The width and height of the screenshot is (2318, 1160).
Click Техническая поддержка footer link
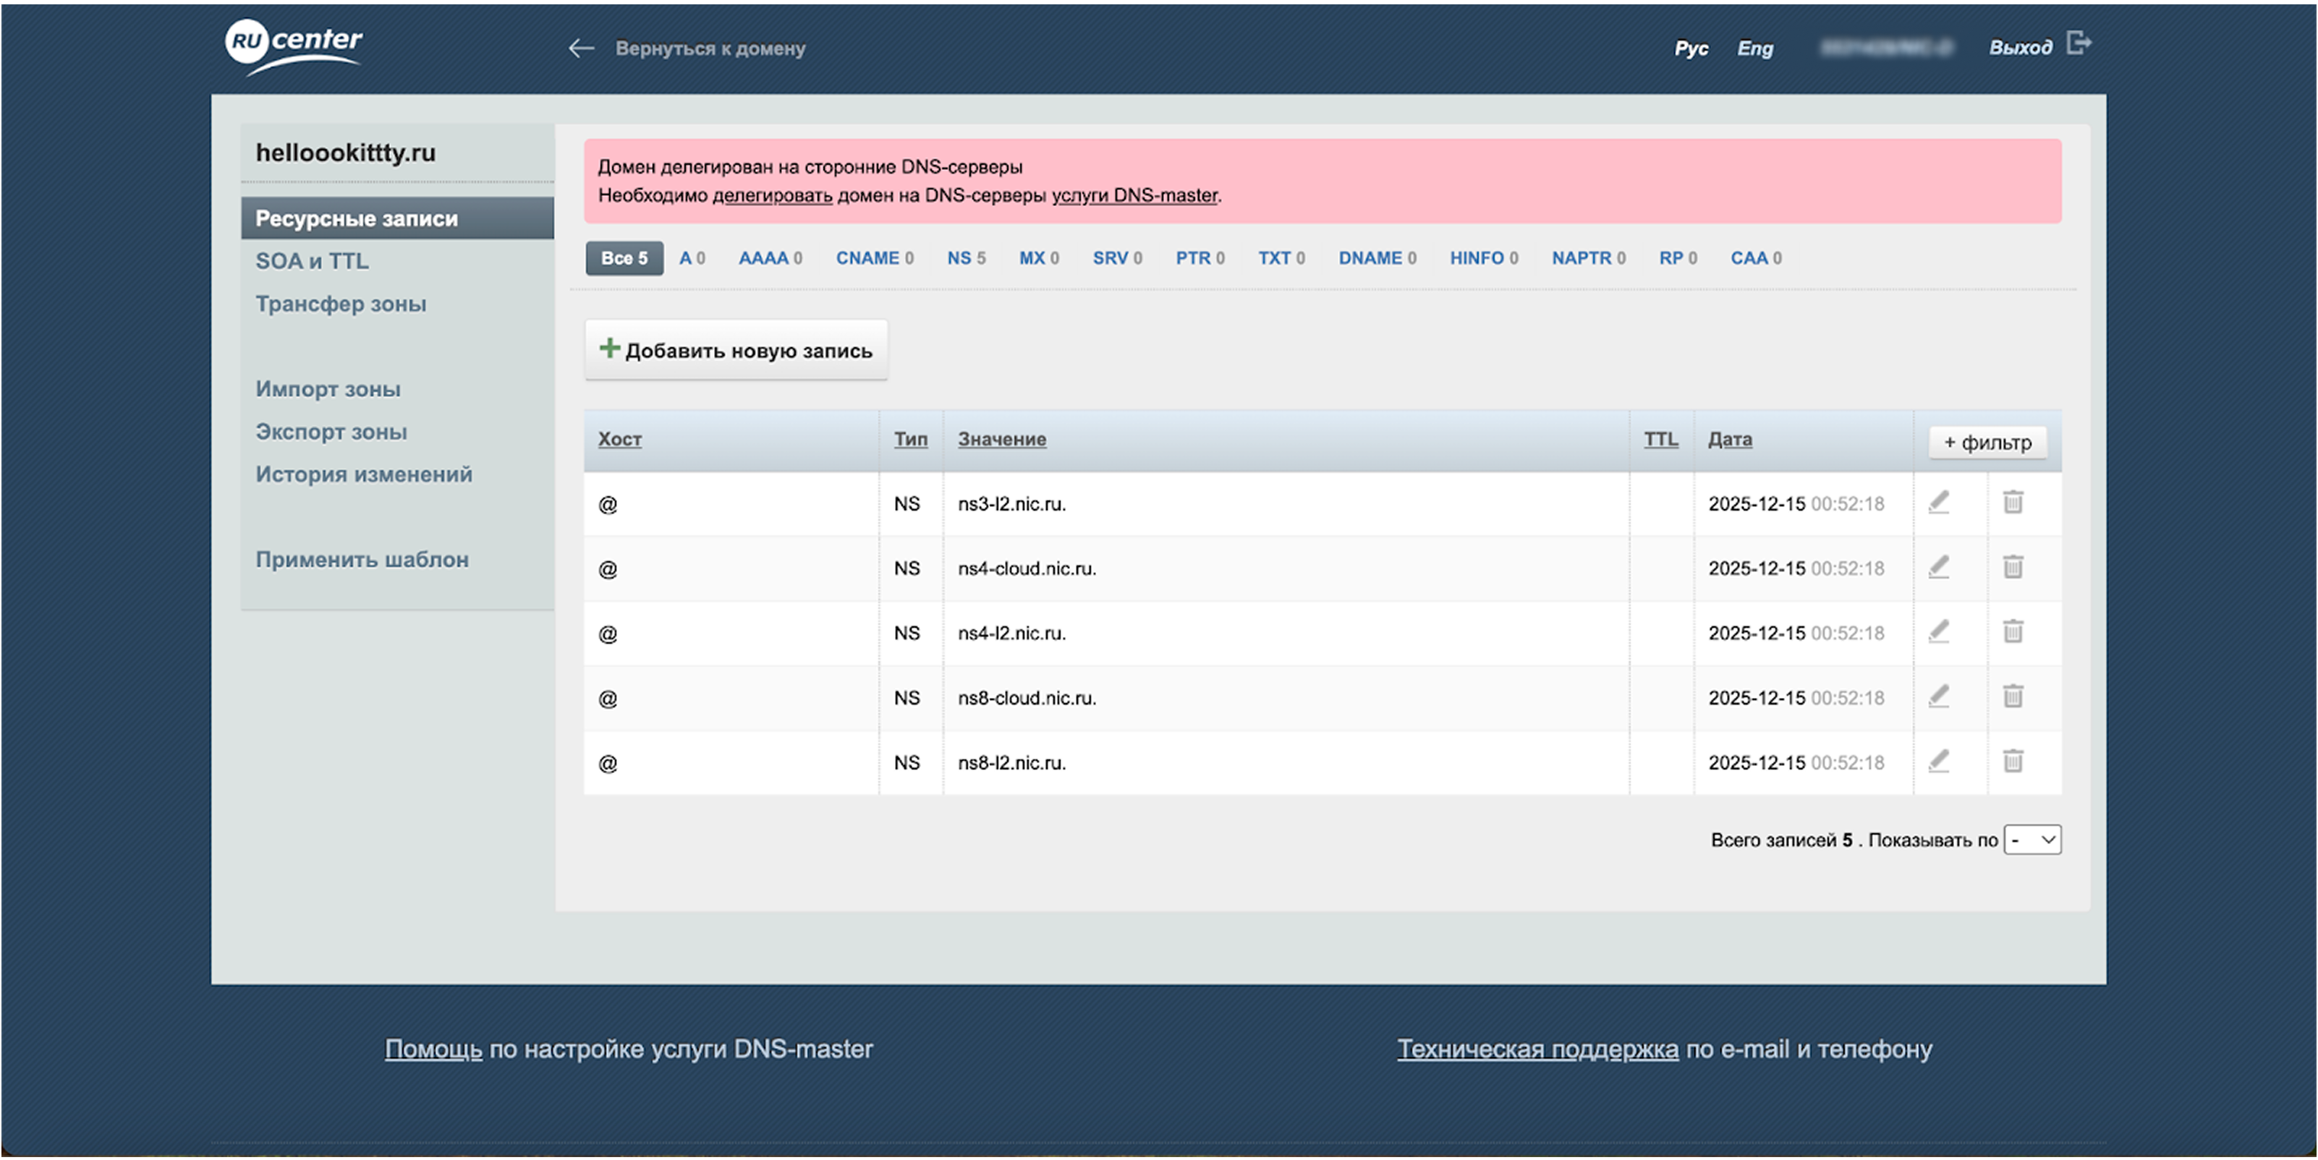(1537, 1049)
